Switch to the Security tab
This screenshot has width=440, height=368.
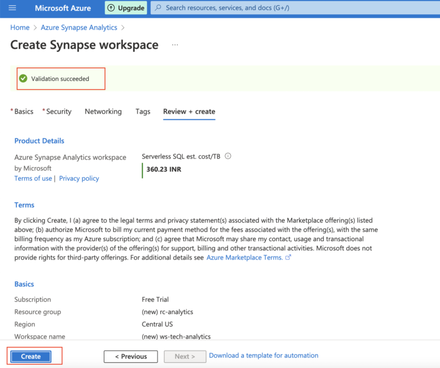(58, 111)
